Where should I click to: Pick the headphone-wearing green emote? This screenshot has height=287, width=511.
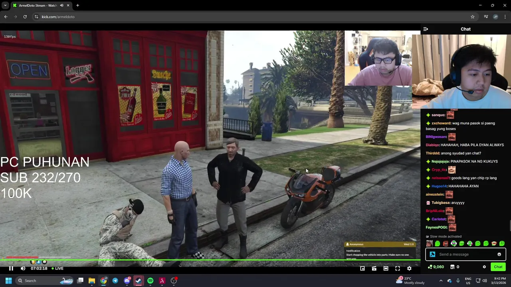tap(454, 243)
